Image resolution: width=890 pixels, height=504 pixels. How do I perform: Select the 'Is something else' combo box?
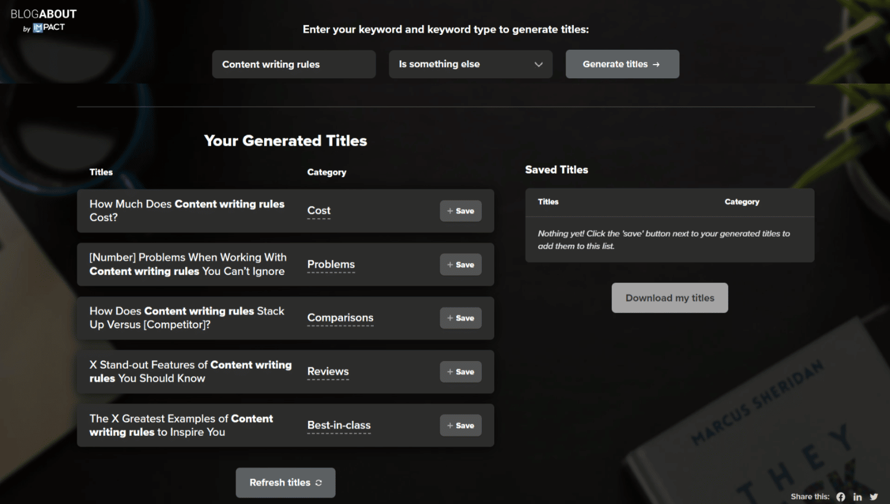pyautogui.click(x=471, y=64)
